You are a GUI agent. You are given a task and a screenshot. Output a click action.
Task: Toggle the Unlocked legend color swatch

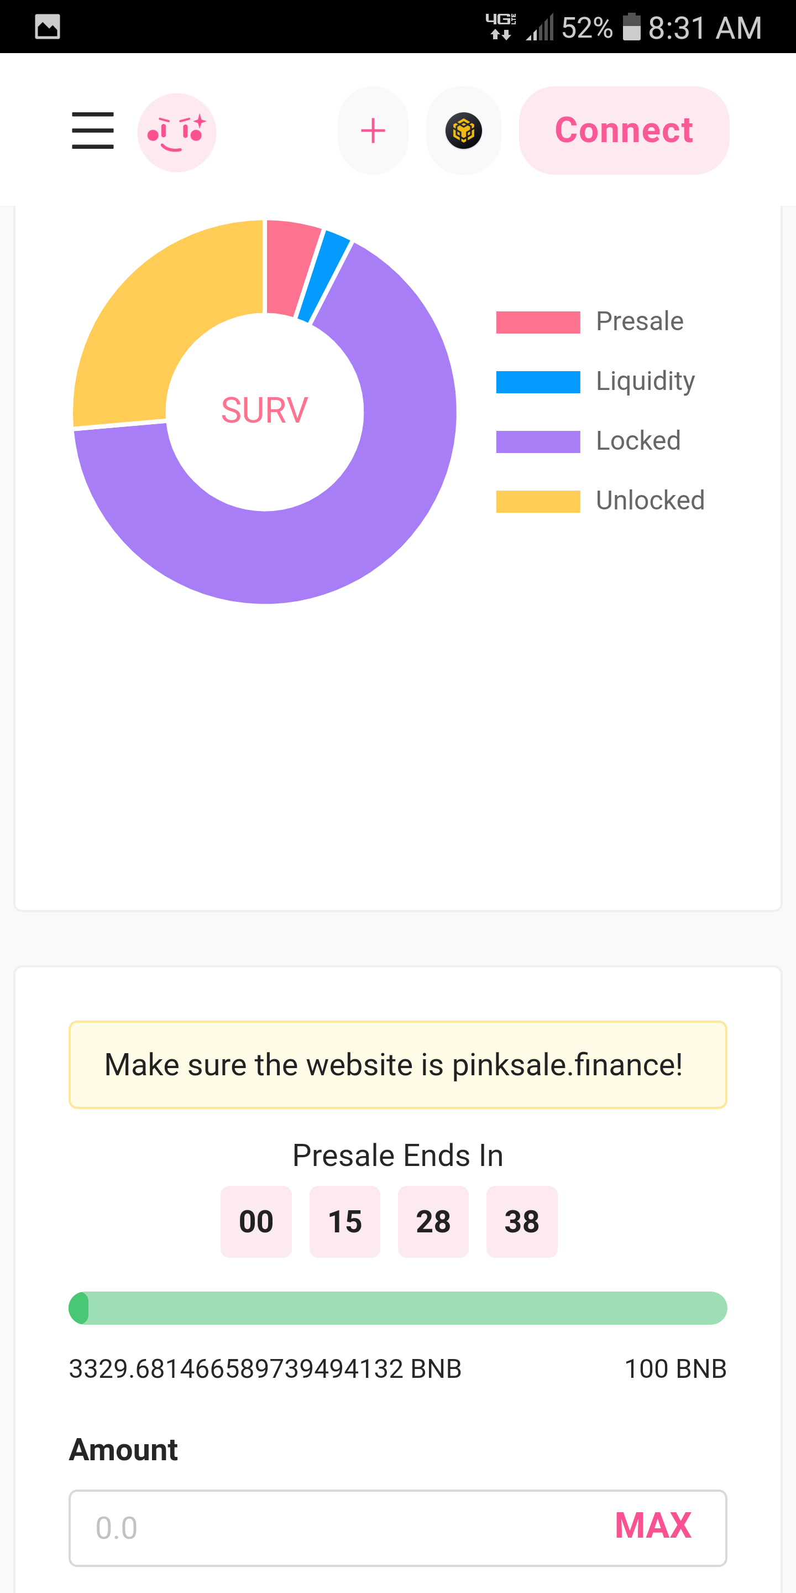(538, 502)
